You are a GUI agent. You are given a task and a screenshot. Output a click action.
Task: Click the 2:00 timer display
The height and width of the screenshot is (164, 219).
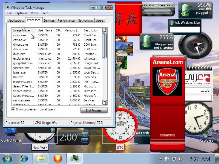(x=68, y=137)
